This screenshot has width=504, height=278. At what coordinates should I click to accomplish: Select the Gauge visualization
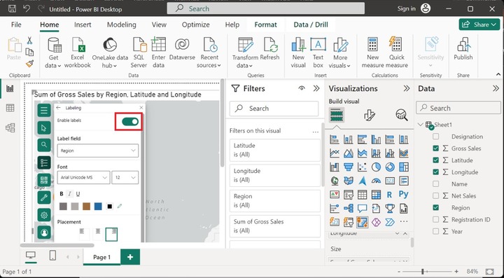(376, 181)
